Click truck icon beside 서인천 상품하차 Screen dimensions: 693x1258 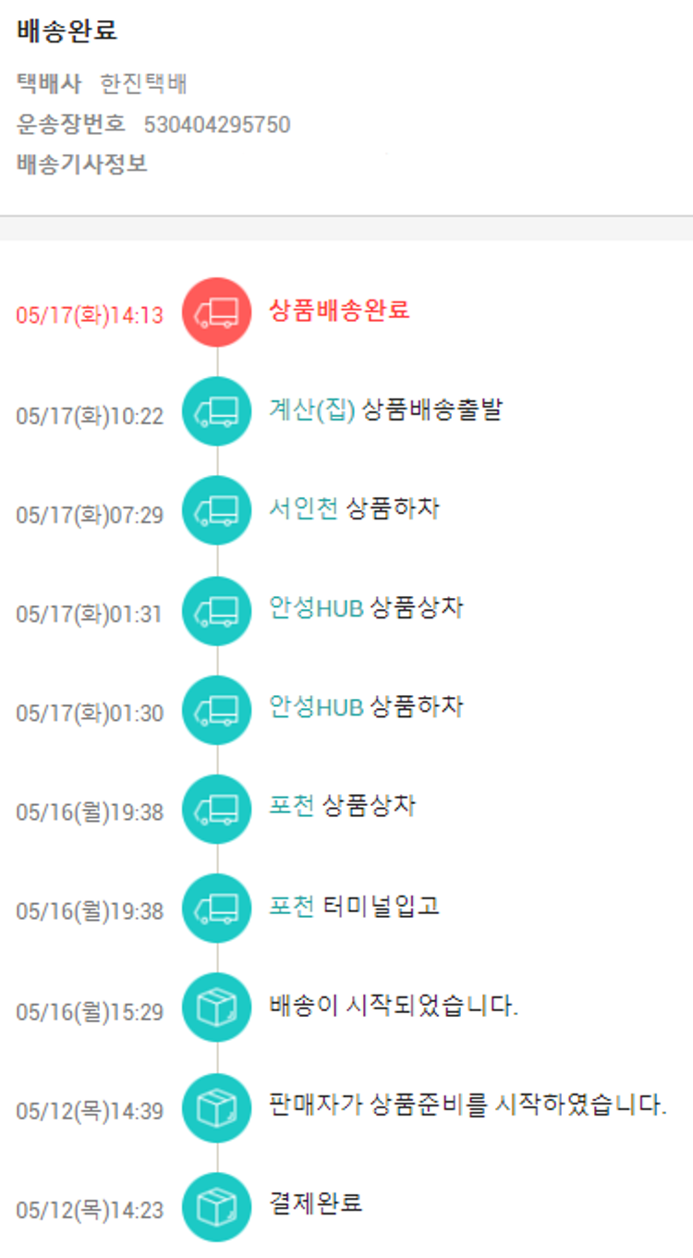[x=217, y=510]
